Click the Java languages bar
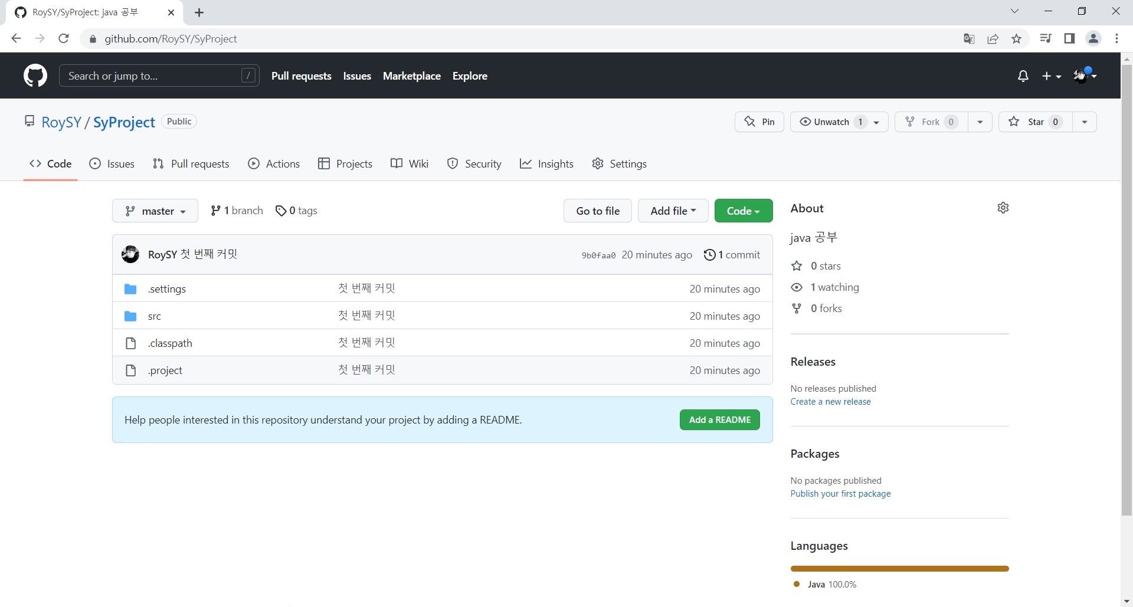 click(x=899, y=569)
